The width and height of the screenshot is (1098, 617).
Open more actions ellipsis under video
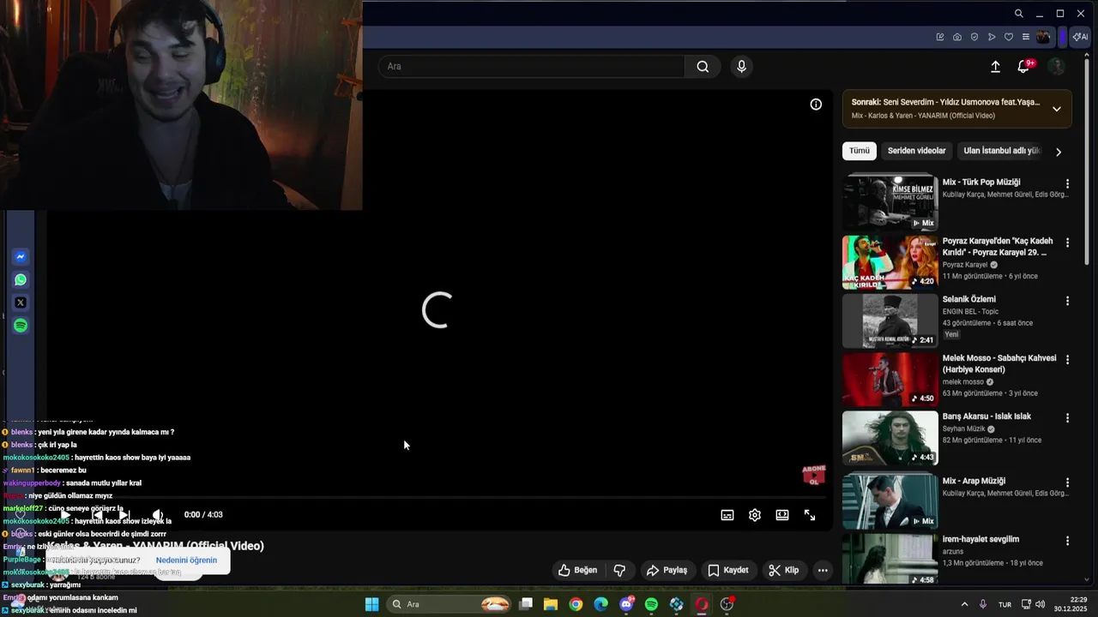[823, 570]
